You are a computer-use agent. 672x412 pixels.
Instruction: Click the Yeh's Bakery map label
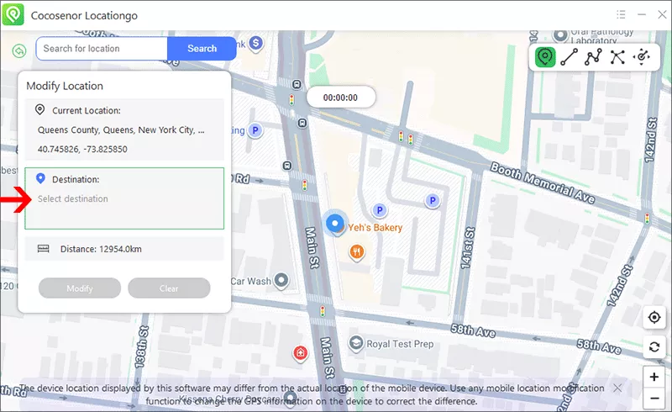(x=375, y=228)
